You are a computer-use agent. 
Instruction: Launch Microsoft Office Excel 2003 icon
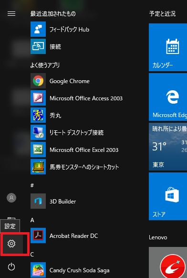38,150
